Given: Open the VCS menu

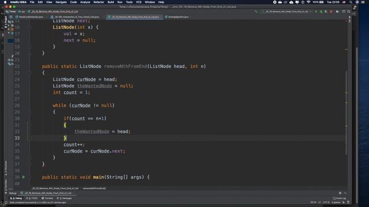Looking at the screenshot, I should [x=138, y=2].
